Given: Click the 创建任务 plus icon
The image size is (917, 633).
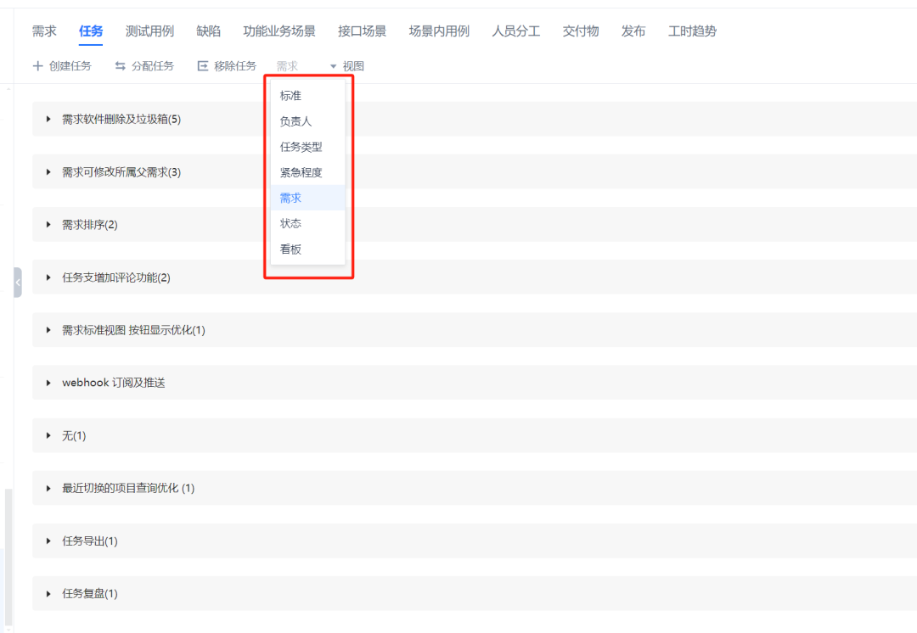Looking at the screenshot, I should tap(39, 65).
